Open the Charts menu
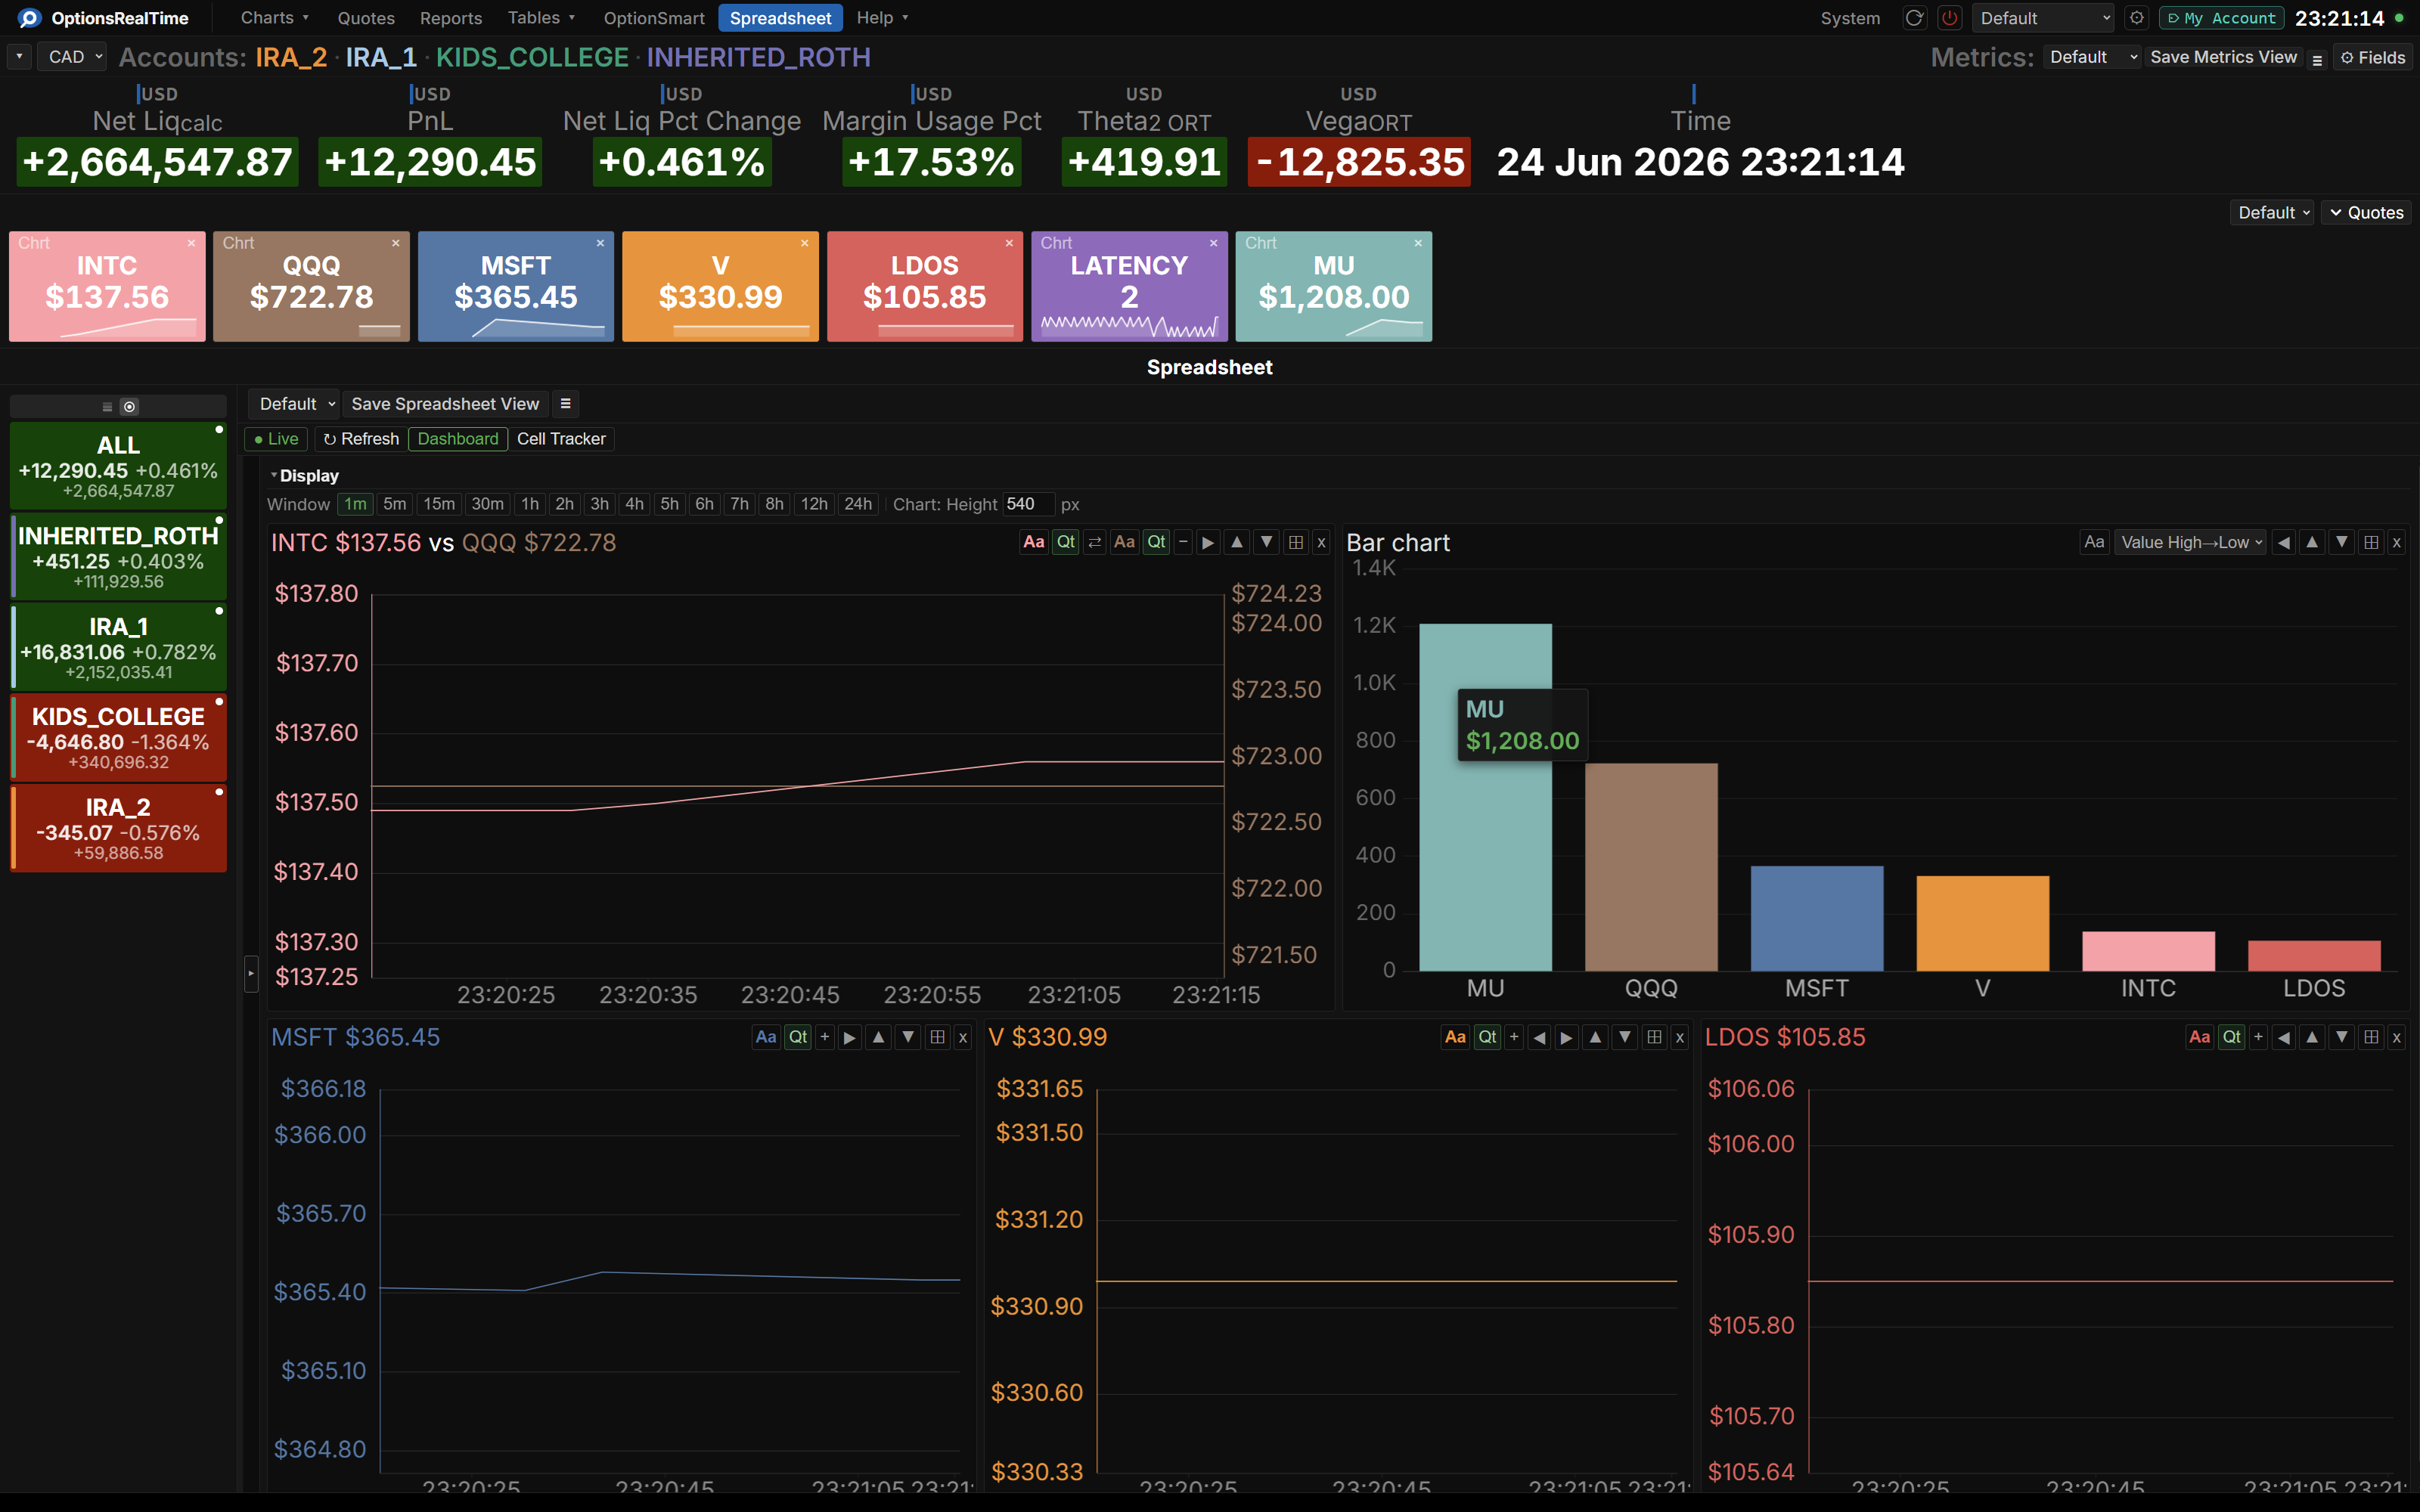Viewport: 2420px width, 1512px height. pos(275,18)
